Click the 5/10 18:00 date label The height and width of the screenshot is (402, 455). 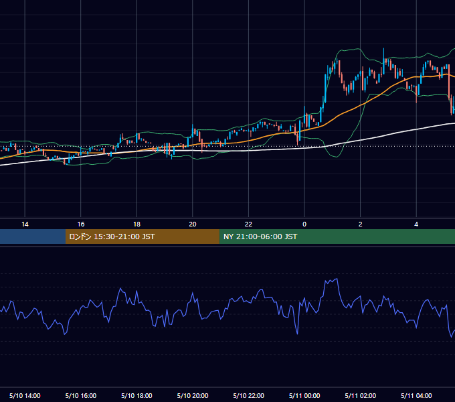click(x=136, y=395)
